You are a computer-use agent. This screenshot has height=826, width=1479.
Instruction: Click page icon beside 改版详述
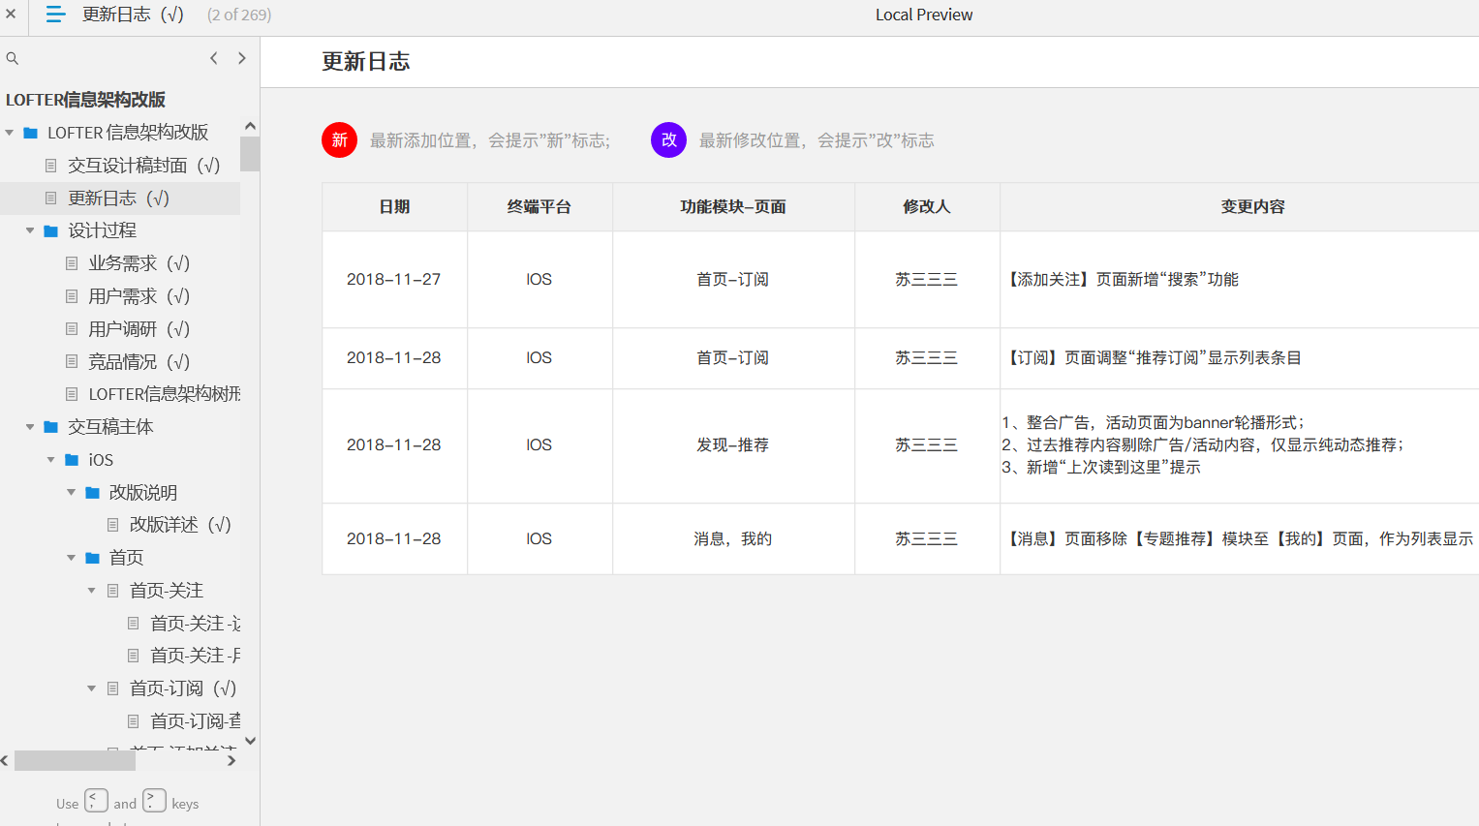coord(113,525)
